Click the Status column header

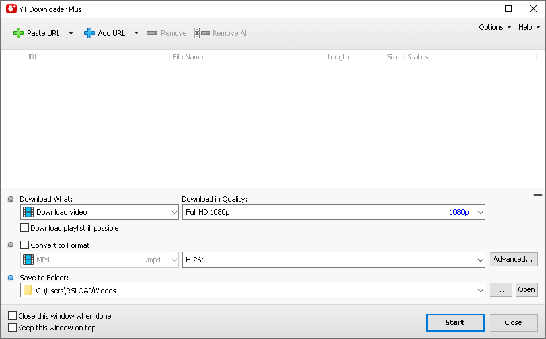[418, 57]
